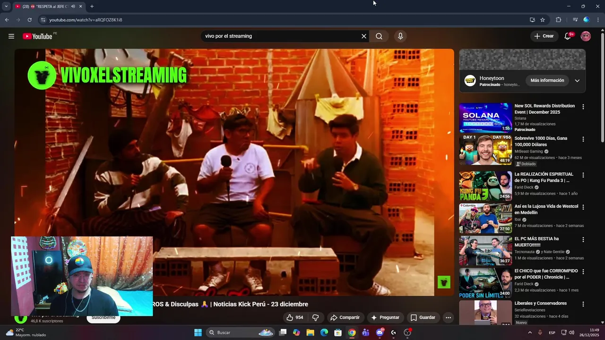Click the browser address bar URL
Screen dimensions: 605x340
[86, 20]
